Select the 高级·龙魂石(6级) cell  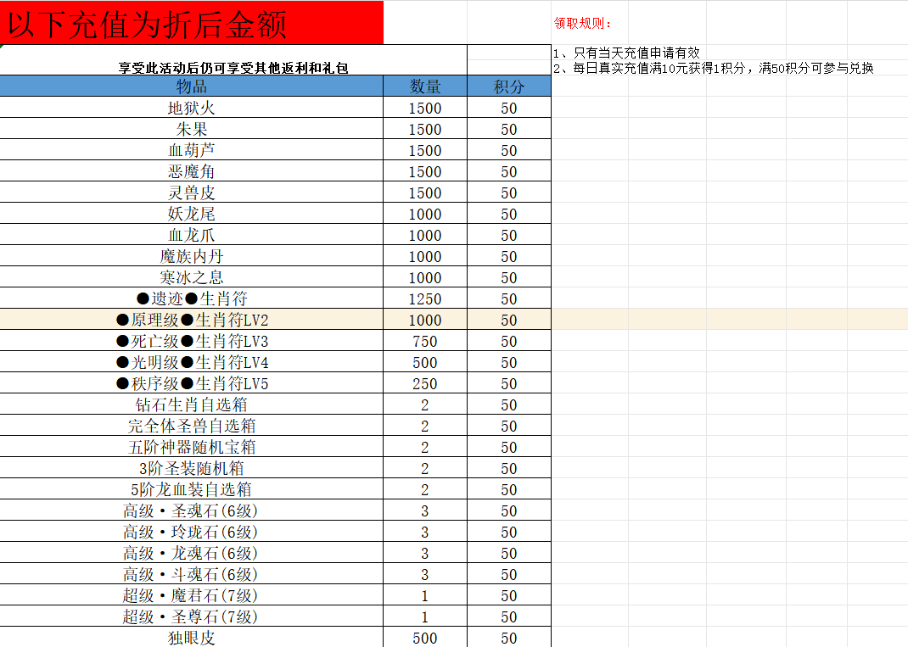(x=191, y=553)
